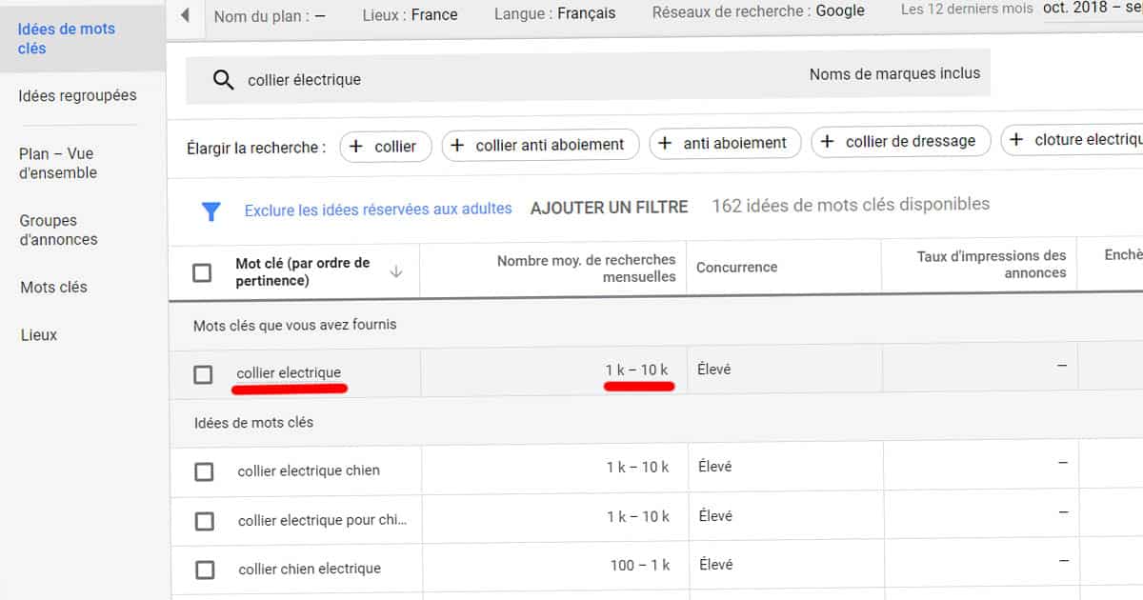Tick the select-all checkbox in the table header
Image resolution: width=1143 pixels, height=600 pixels.
click(202, 273)
